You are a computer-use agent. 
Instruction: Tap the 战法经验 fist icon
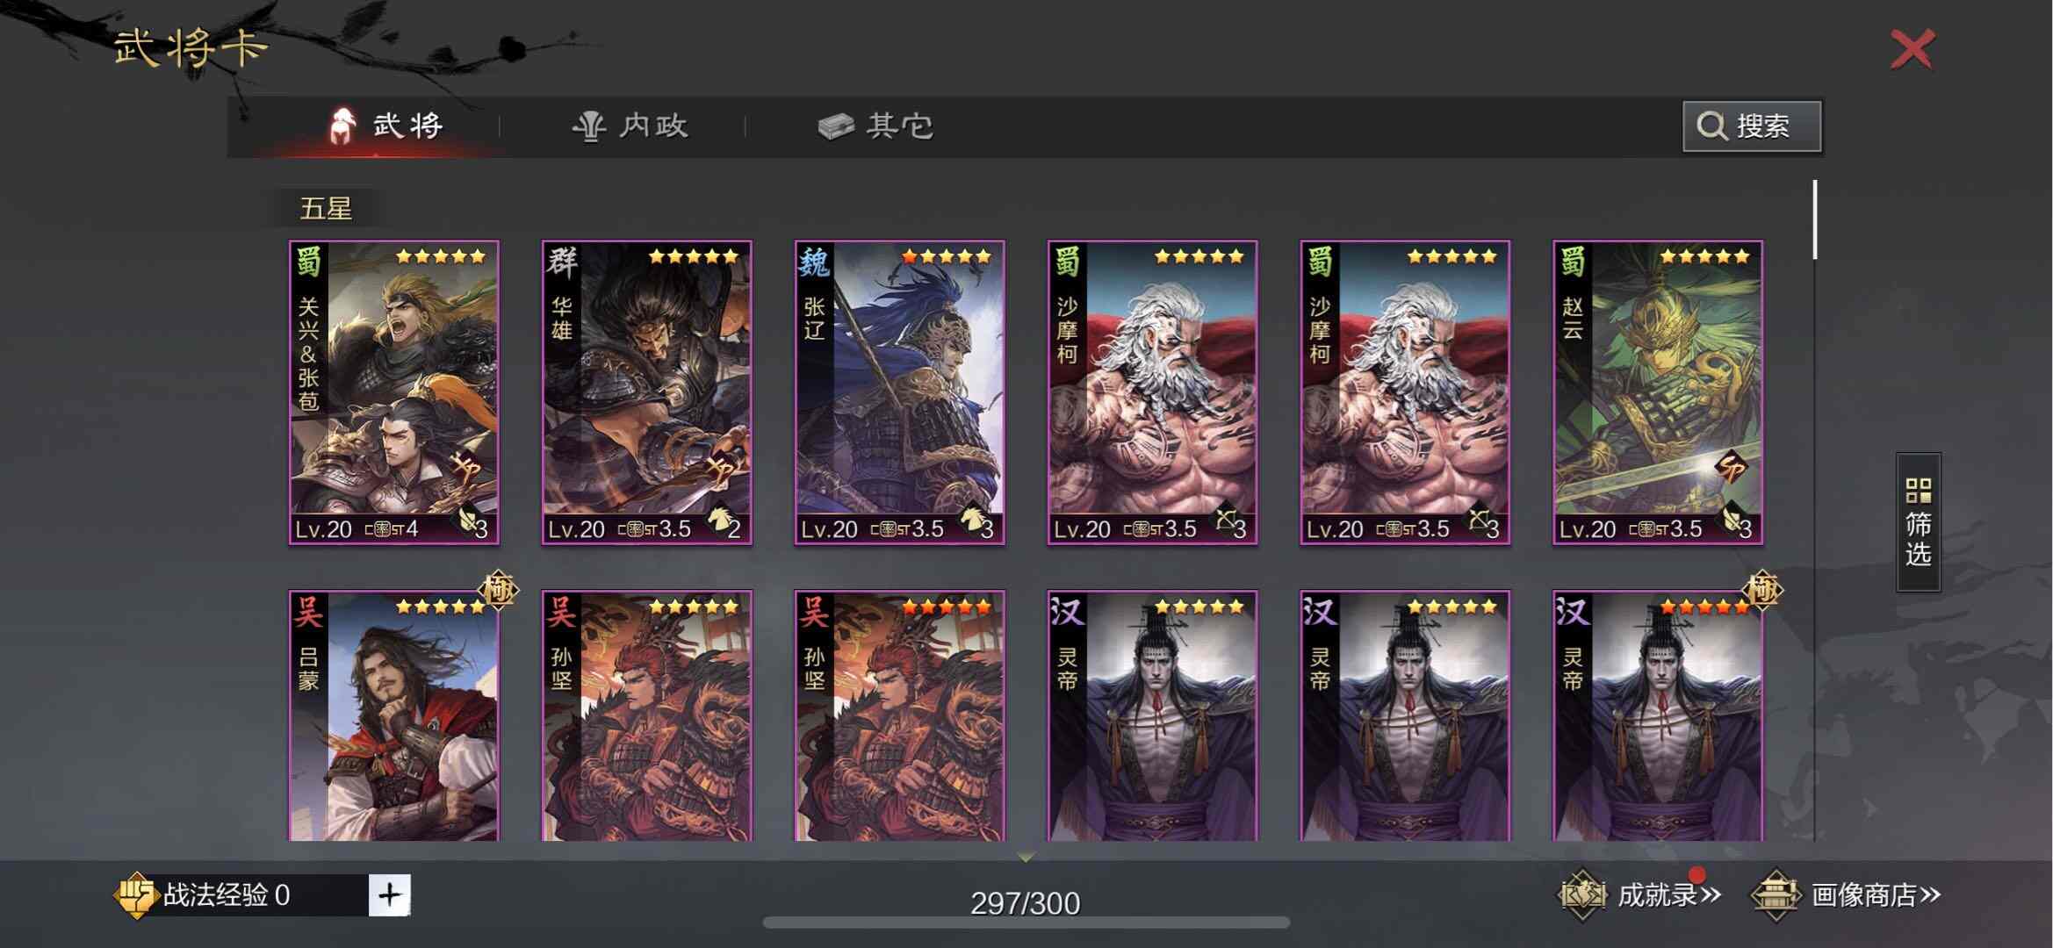coord(136,895)
